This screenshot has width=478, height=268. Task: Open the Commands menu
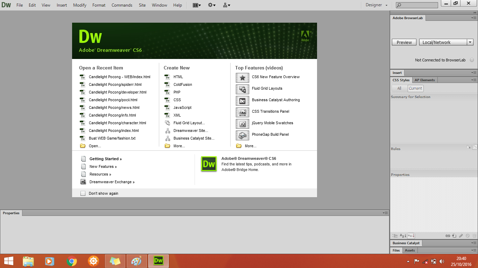coord(122,5)
